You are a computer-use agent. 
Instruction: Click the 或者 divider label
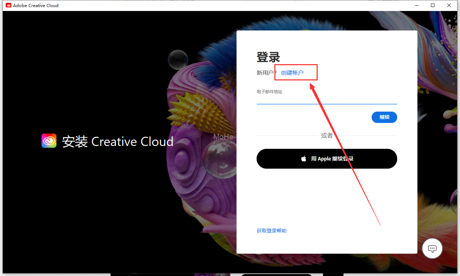(327, 136)
